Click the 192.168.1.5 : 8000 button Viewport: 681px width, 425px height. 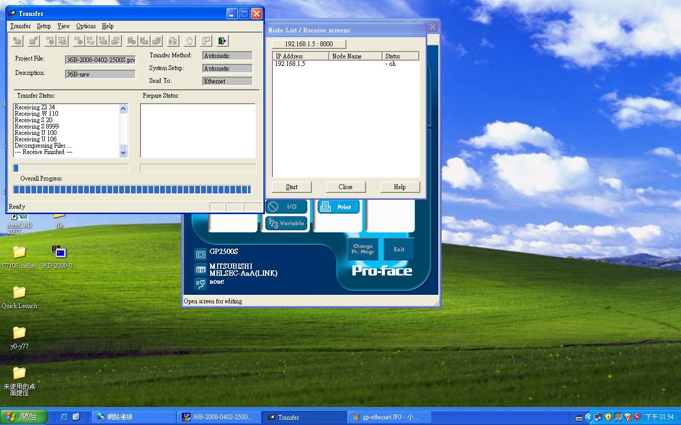click(309, 44)
